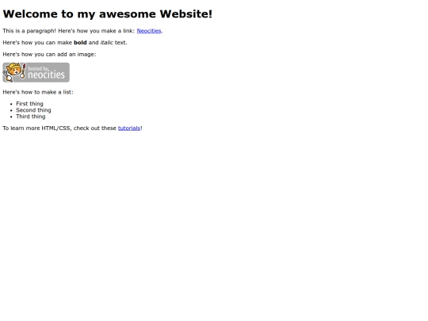Viewport: 428px width, 321px height.
Task: Click the bullet next to 'First thing'
Action: point(11,104)
